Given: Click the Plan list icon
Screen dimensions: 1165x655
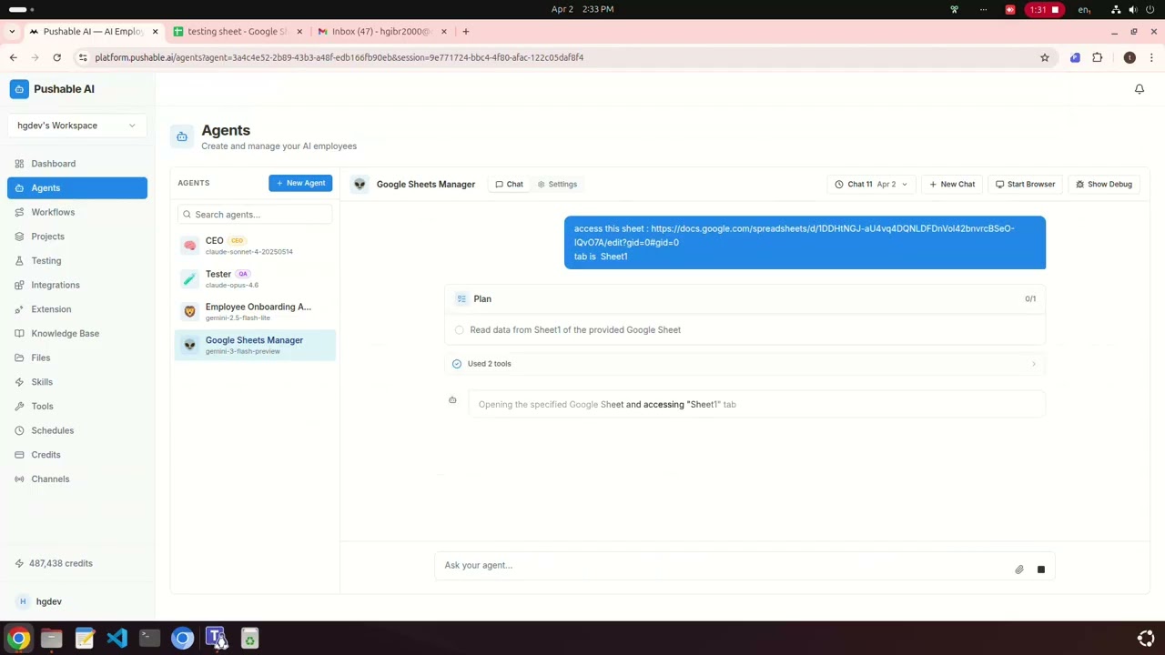Looking at the screenshot, I should pyautogui.click(x=461, y=298).
